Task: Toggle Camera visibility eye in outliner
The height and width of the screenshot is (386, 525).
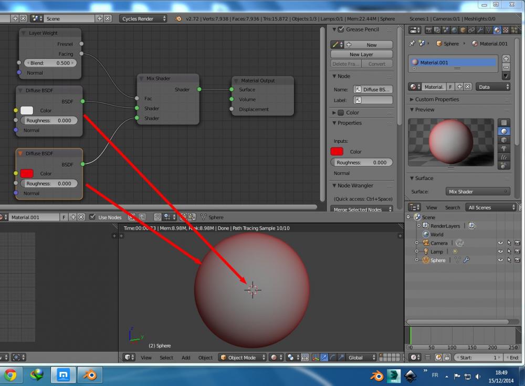Action: [x=500, y=243]
